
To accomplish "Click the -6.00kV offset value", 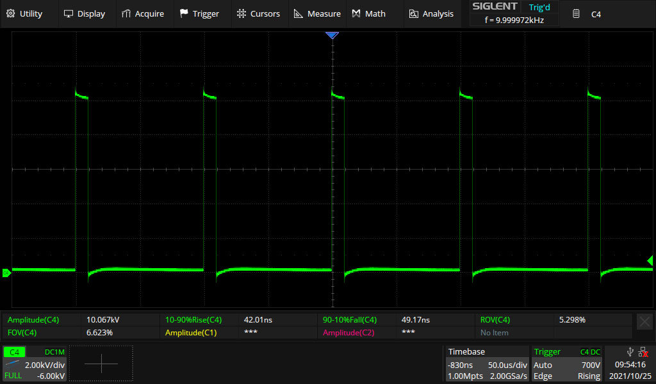I will (51, 376).
